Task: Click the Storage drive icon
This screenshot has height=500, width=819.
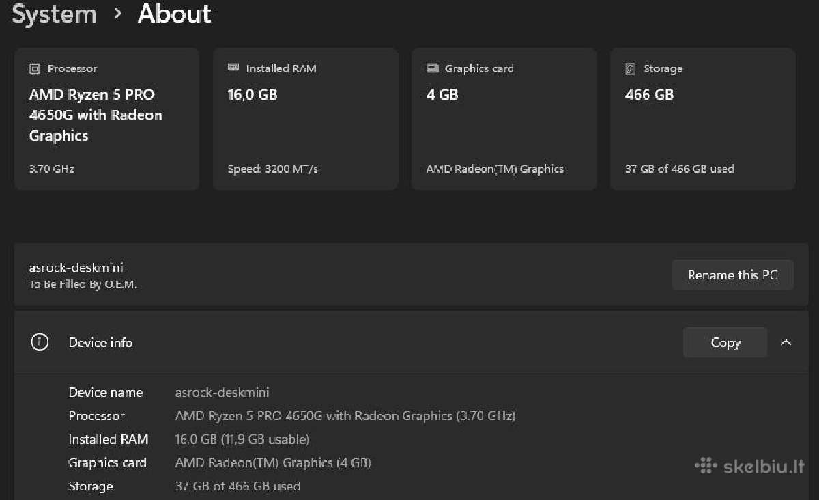Action: click(631, 69)
